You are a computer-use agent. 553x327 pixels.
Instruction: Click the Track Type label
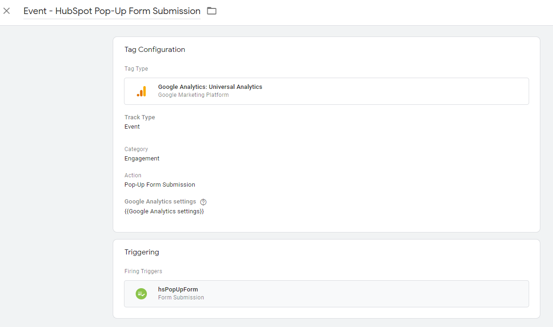tap(139, 117)
